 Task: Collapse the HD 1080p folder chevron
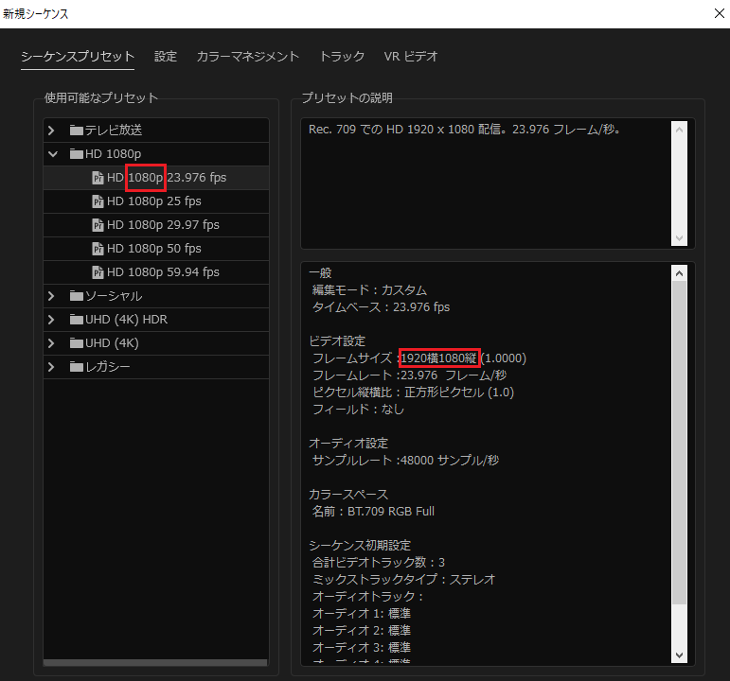53,153
